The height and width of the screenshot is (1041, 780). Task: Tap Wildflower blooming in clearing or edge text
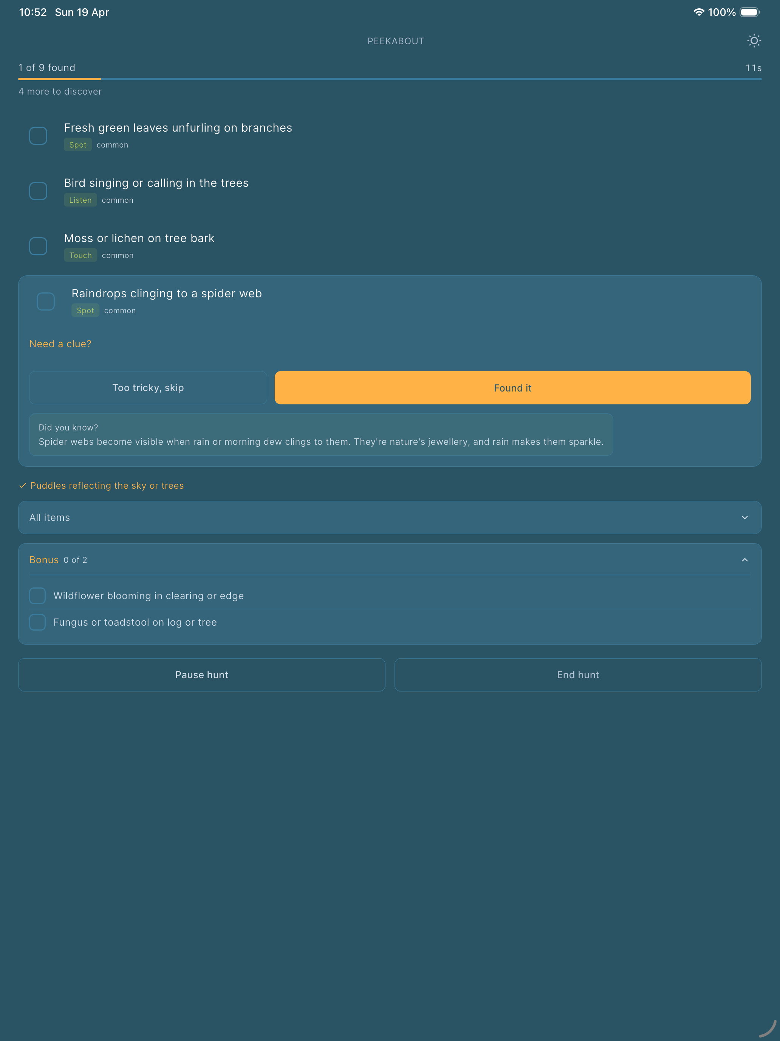click(x=149, y=595)
